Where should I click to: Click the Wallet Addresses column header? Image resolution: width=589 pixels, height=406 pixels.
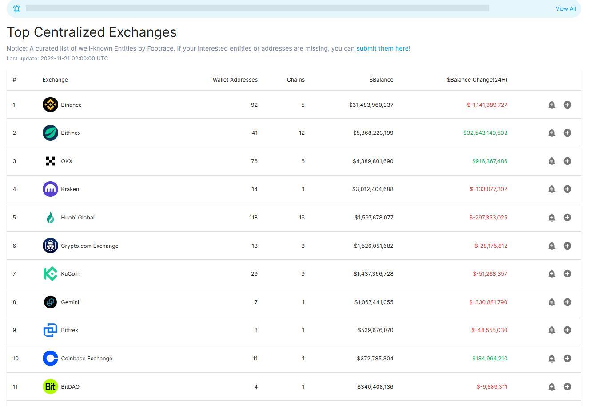(235, 80)
